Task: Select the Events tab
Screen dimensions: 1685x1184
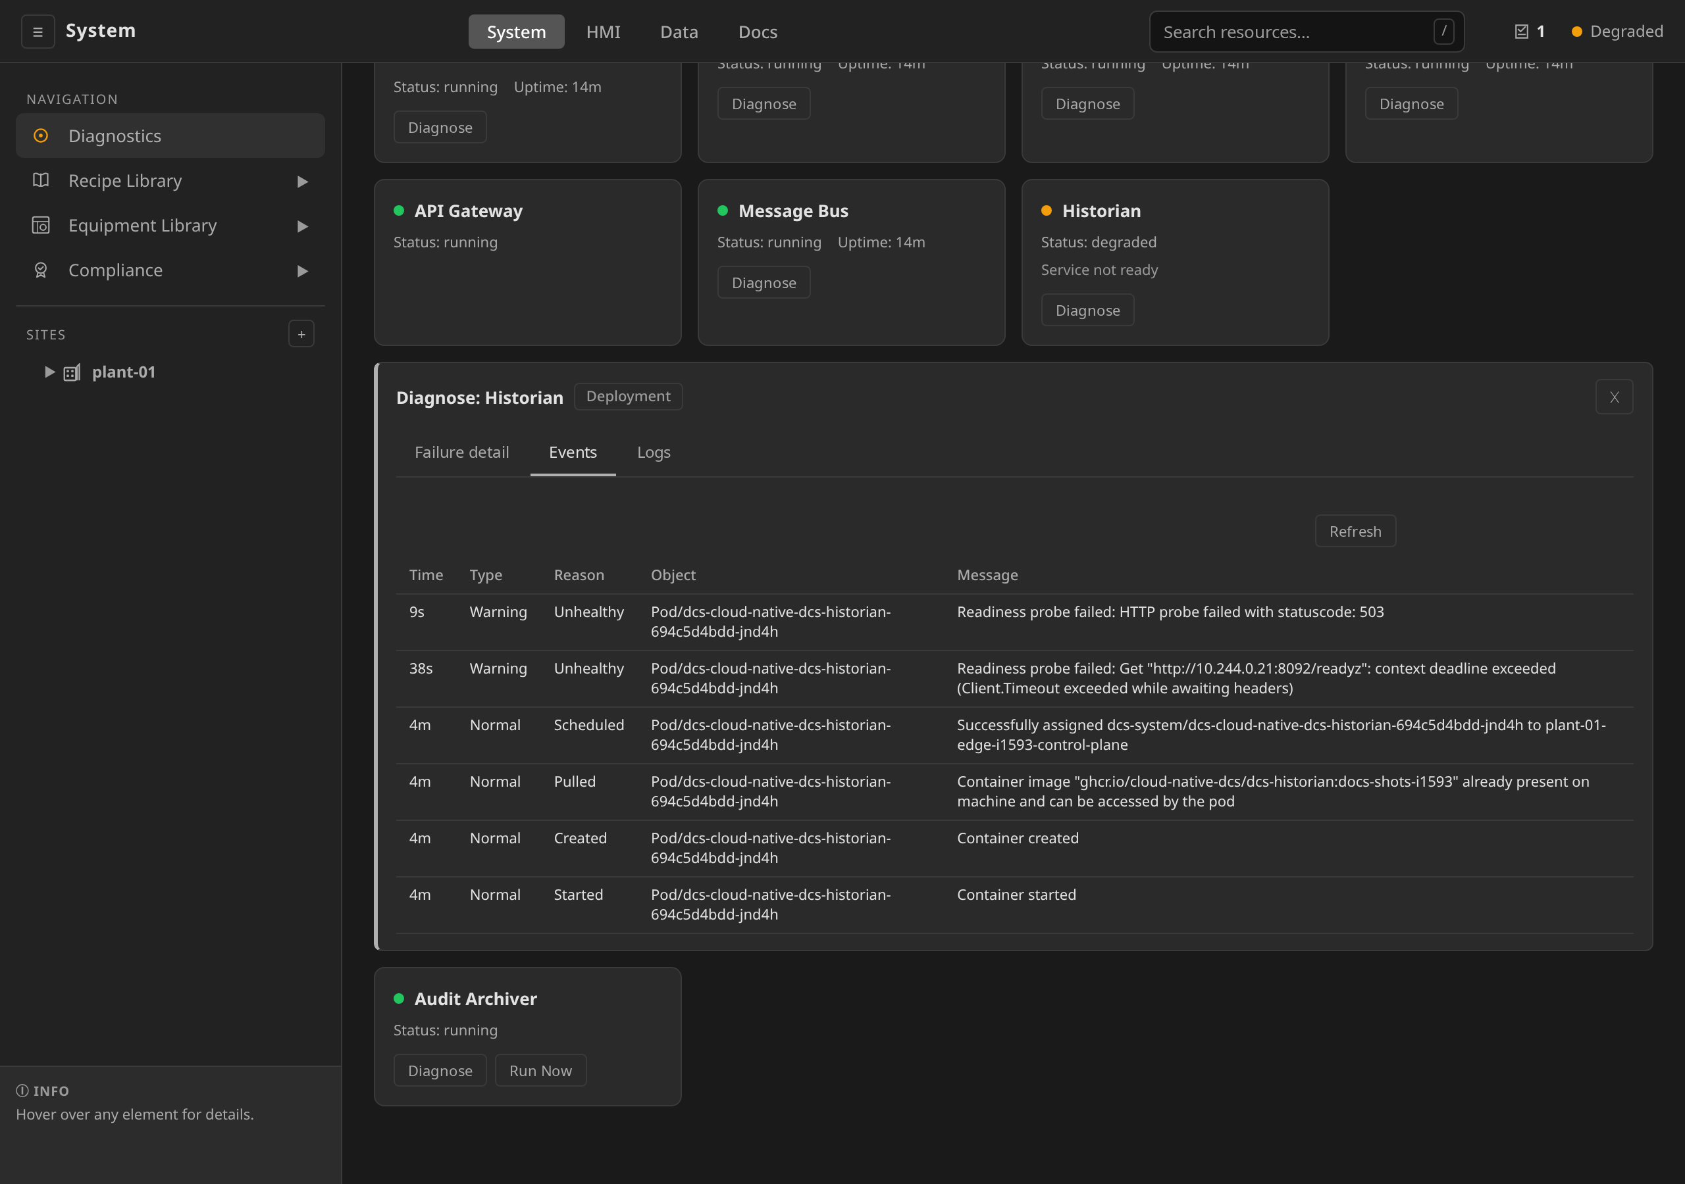Action: click(x=573, y=452)
